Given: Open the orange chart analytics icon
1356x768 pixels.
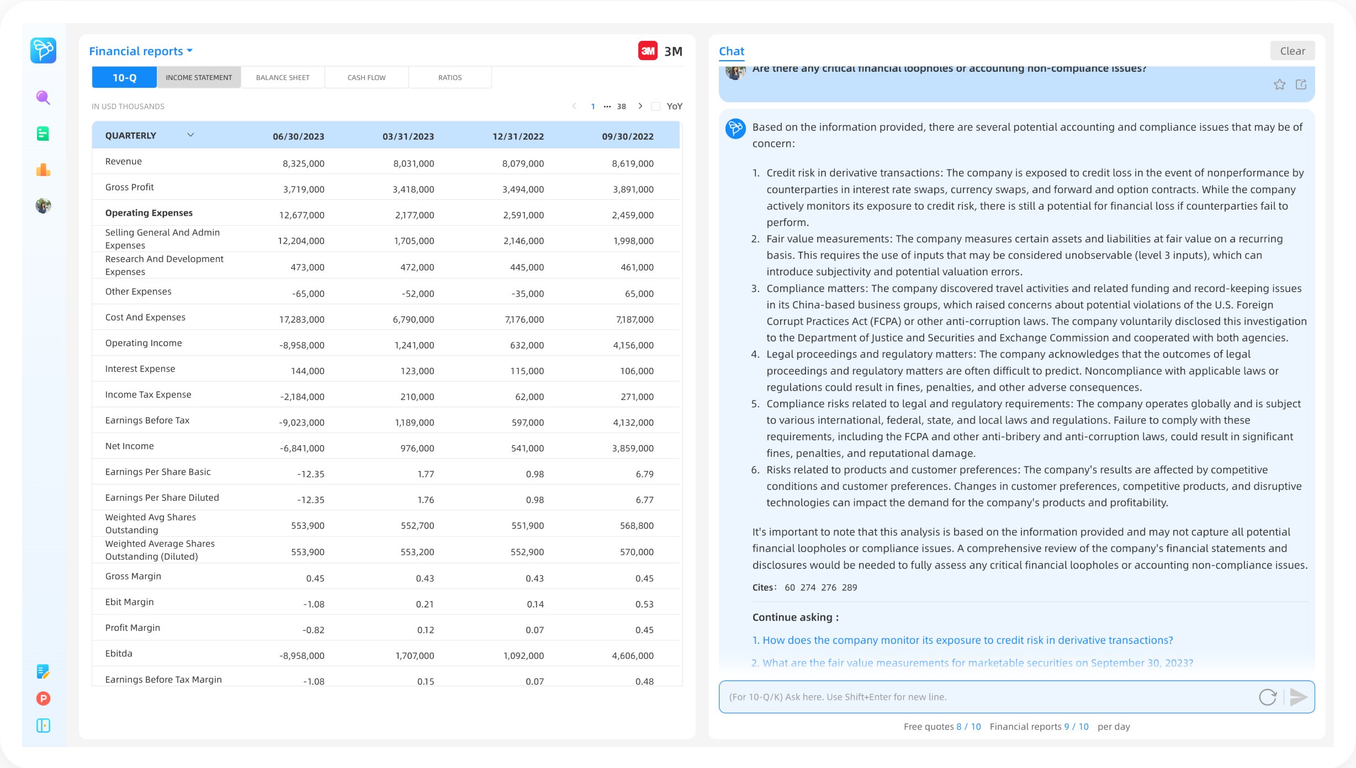Looking at the screenshot, I should pos(43,170).
